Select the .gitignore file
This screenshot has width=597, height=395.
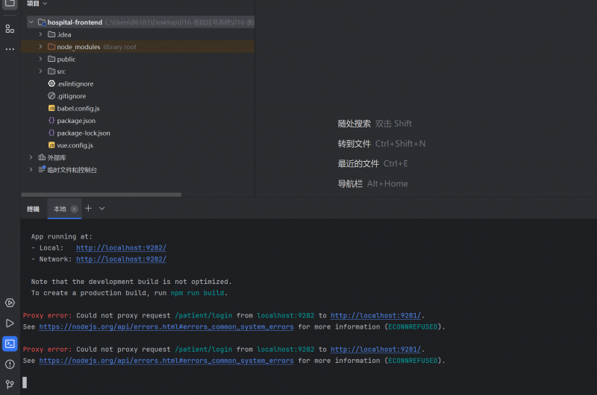[71, 96]
